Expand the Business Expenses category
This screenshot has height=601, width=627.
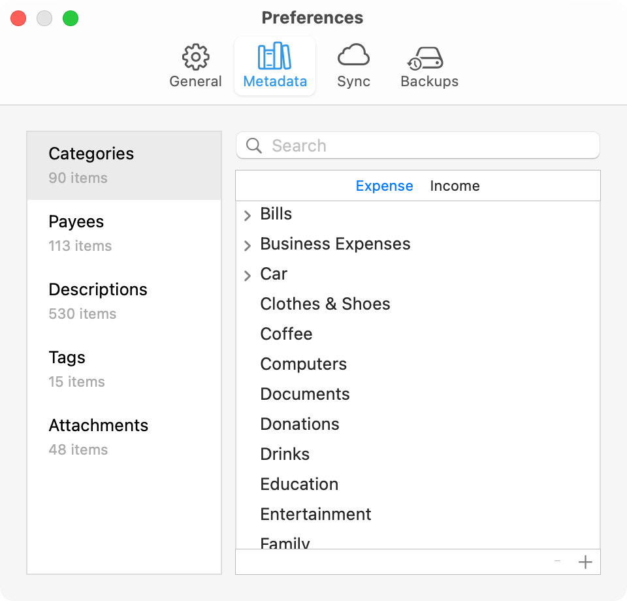point(248,245)
